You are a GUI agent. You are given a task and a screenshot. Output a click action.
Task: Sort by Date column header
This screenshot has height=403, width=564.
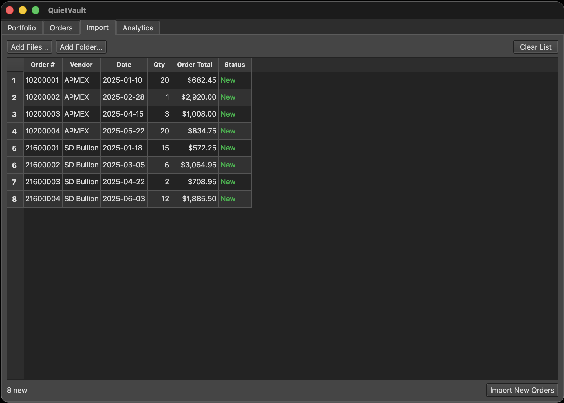(124, 65)
